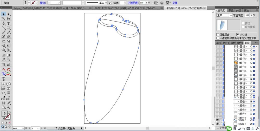Image resolution: width=260 pixels, height=131 pixels.
Task: Choose the Symbol Sprayer tool
Action: pos(4,64)
